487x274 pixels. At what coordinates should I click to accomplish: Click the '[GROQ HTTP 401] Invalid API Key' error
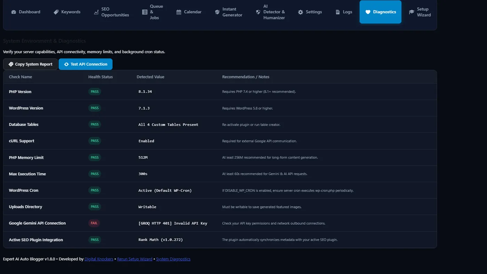coord(173,223)
